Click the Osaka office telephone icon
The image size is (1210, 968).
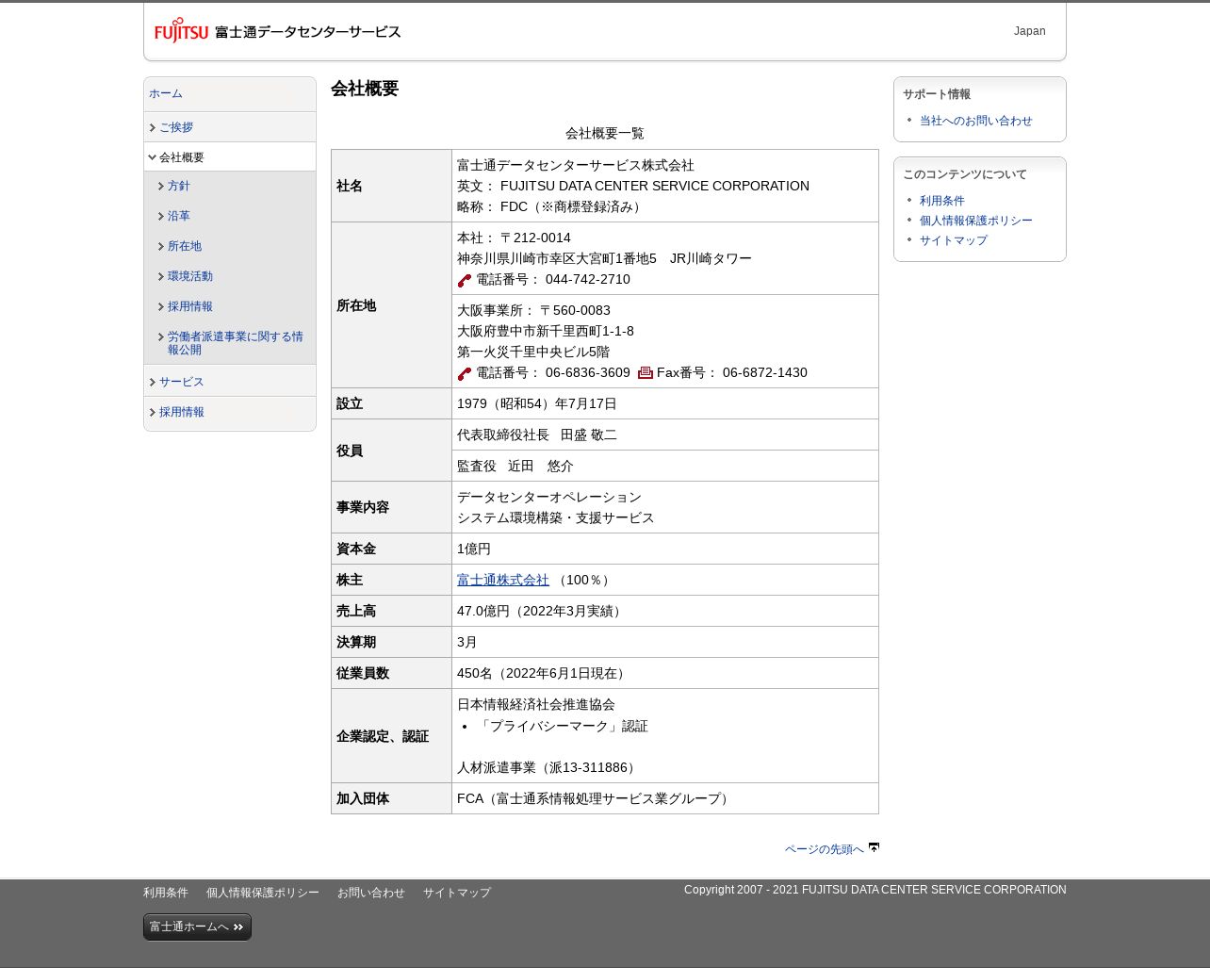click(x=465, y=373)
